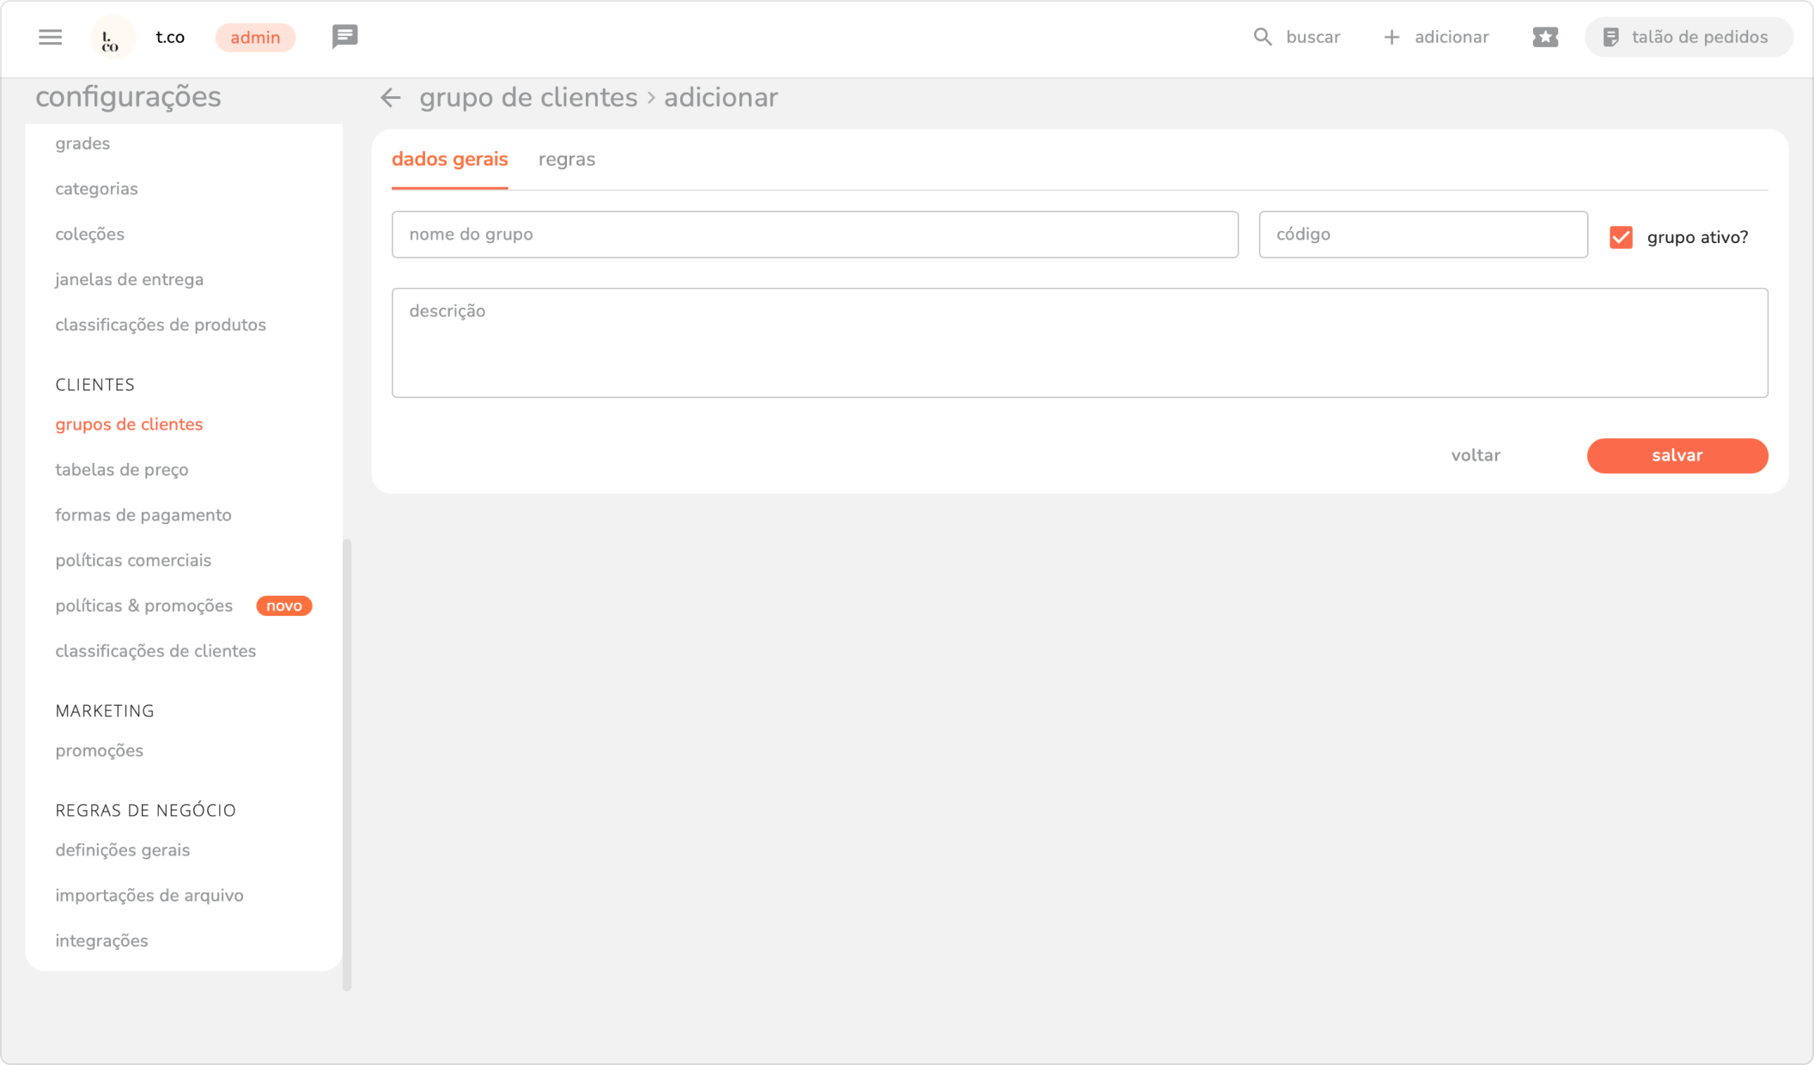Click the back arrow beside grupo de clientes
Viewport: 1814px width, 1065px height.
[391, 98]
